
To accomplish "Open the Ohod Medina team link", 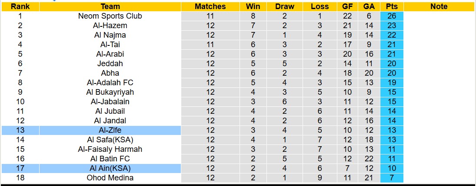I will [110, 178].
